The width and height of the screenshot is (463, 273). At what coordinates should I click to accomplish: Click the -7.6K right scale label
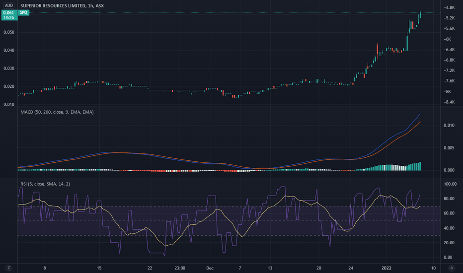click(449, 81)
